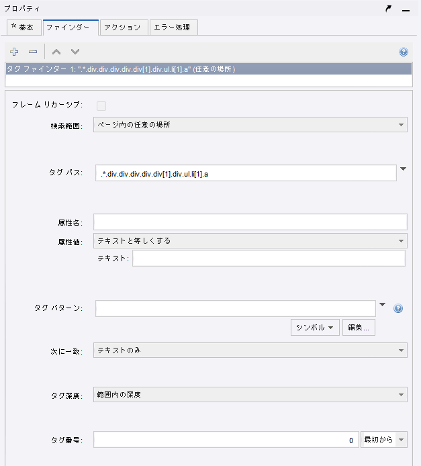
Task: Expand the タグ パターン options arrow
Action: click(x=382, y=304)
